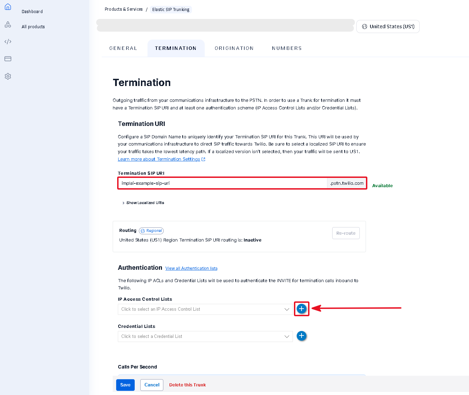
Task: Open View all Authentication lists link
Action: point(191,268)
